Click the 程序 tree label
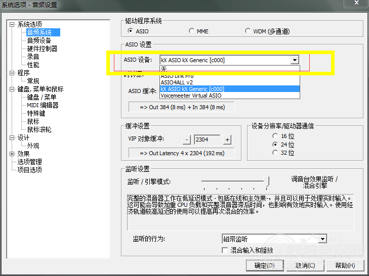369x276 pixels. pyautogui.click(x=23, y=73)
